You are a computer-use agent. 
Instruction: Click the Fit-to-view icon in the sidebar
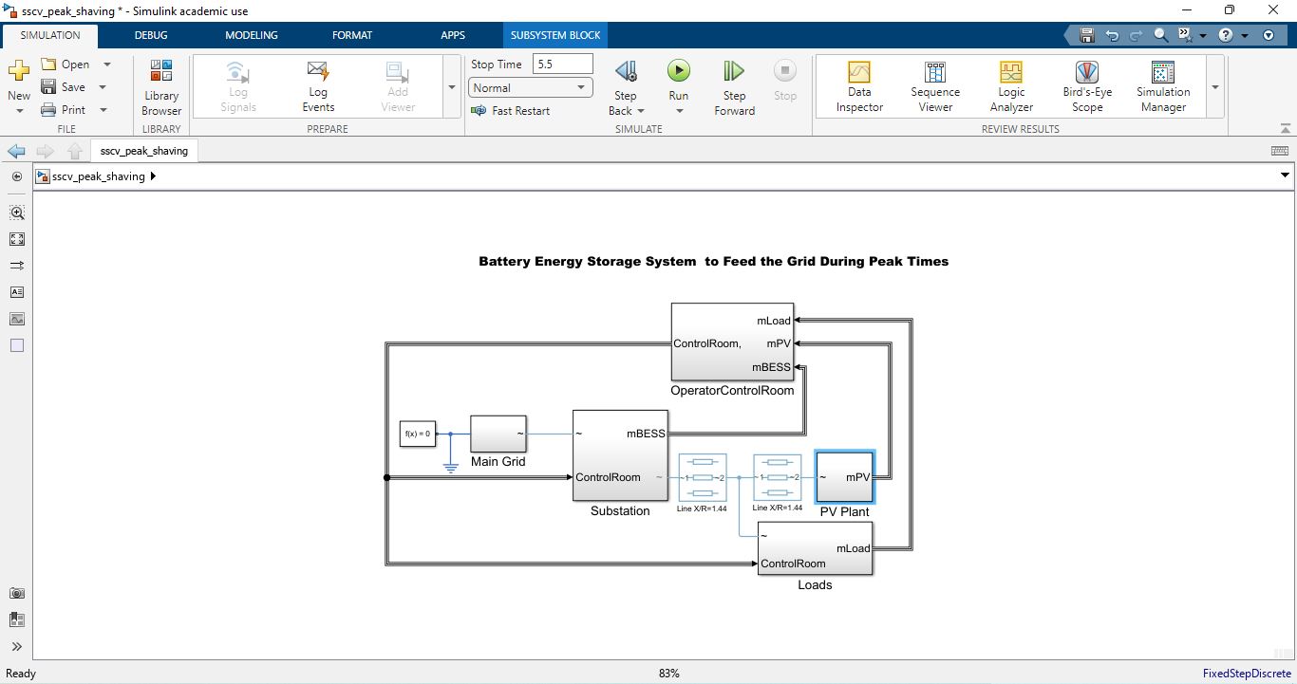pos(16,239)
